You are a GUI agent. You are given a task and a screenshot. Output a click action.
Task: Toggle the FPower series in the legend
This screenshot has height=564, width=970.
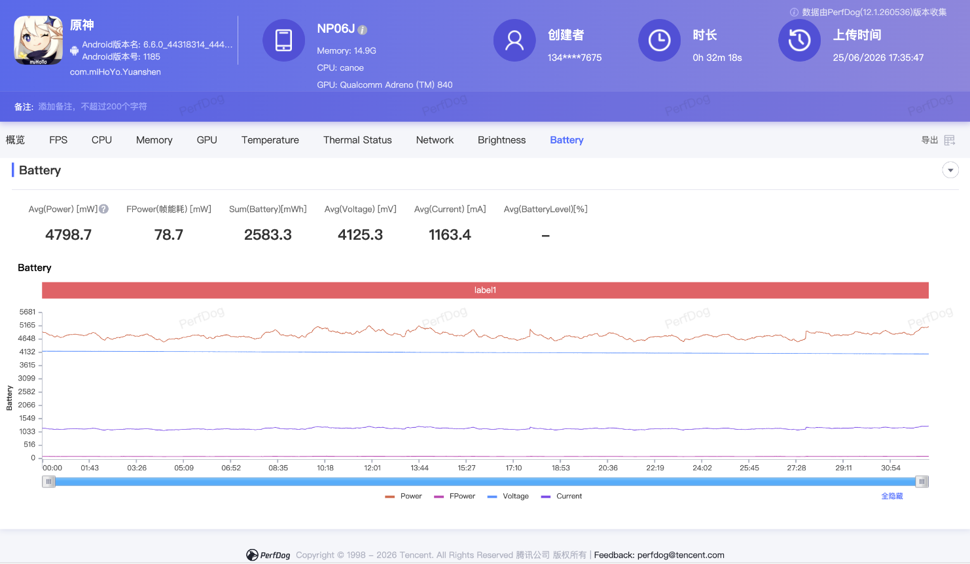coord(454,497)
